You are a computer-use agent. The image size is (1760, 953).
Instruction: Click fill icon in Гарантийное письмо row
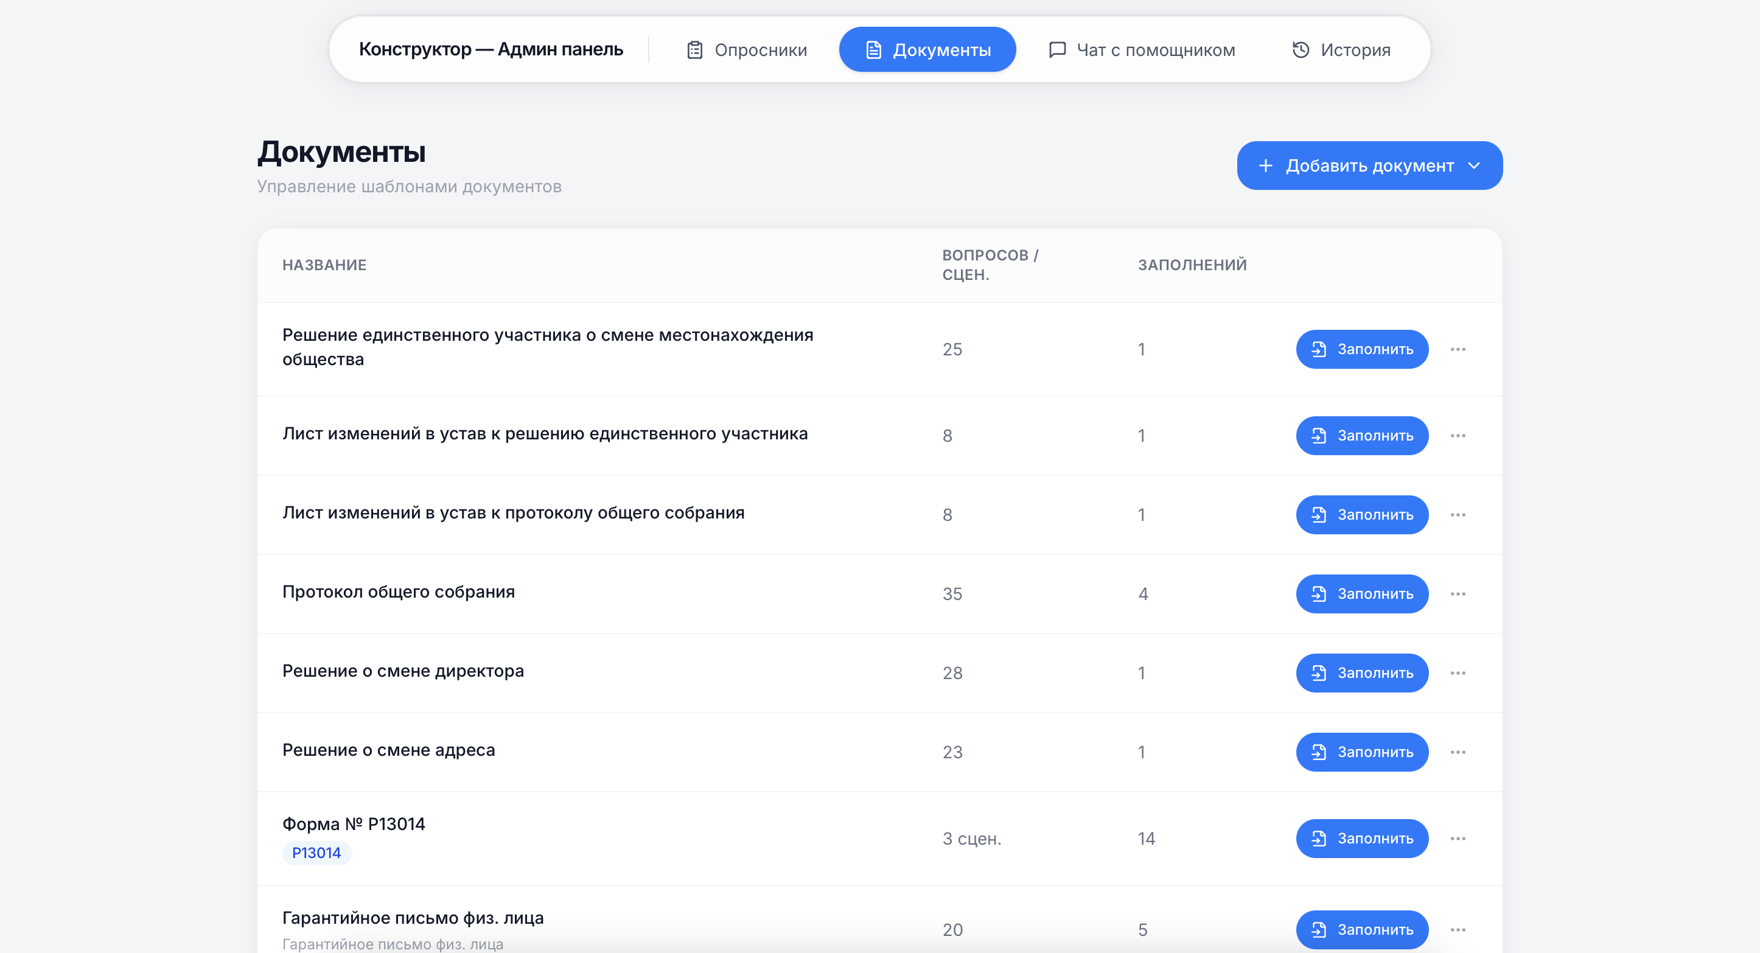coord(1319,930)
